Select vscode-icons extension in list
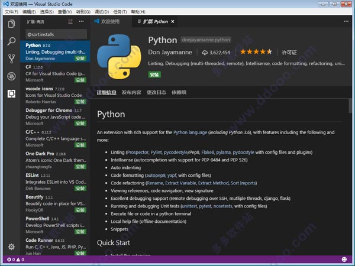355x266 pixels. [55, 95]
